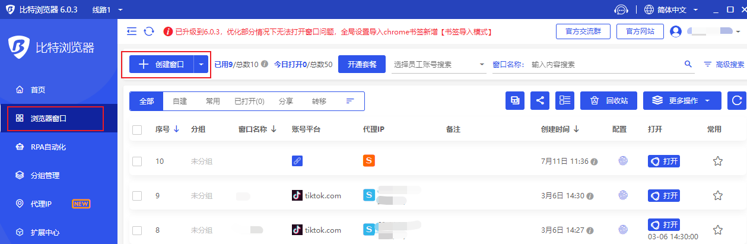Open the user account avatar menu

tap(675, 31)
